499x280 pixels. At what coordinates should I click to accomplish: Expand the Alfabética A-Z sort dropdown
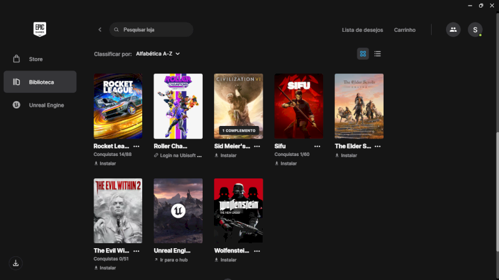point(158,54)
